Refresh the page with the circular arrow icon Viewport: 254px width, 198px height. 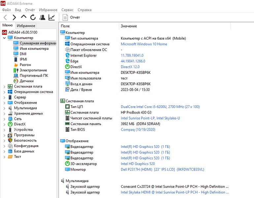tap(33, 17)
